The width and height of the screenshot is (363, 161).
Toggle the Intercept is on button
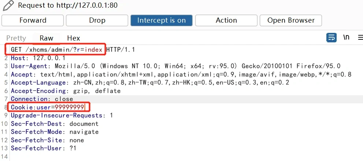(x=162, y=20)
